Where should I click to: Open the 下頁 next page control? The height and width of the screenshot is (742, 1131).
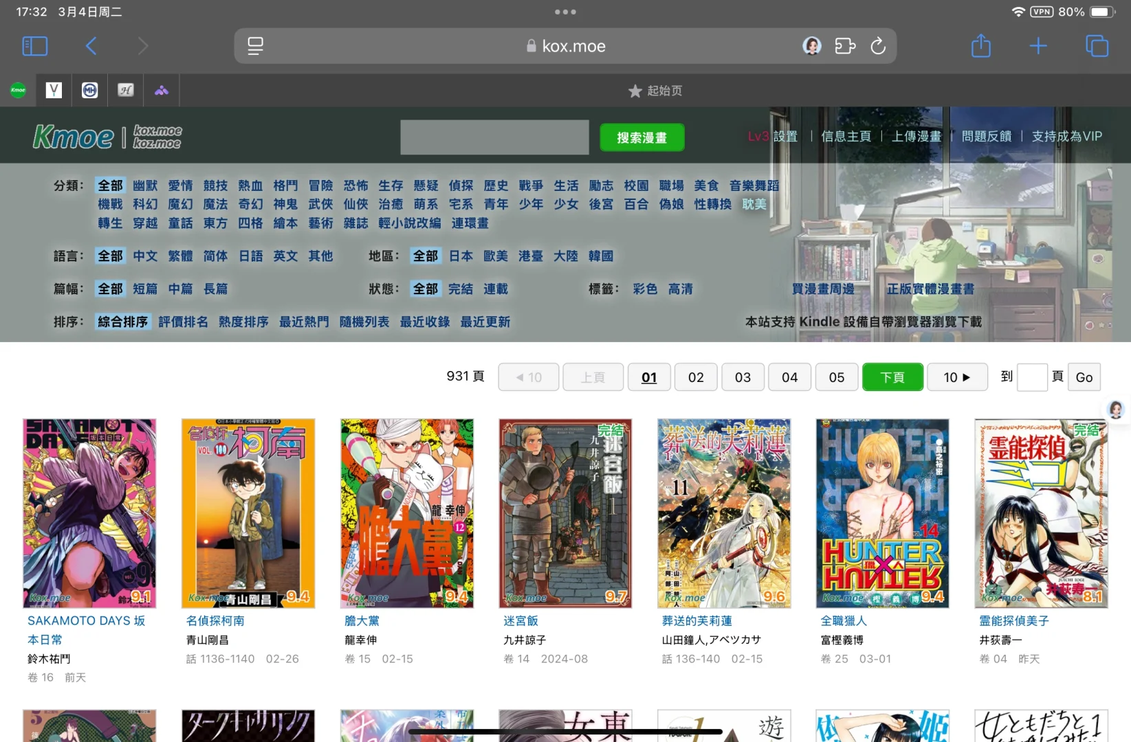click(892, 376)
